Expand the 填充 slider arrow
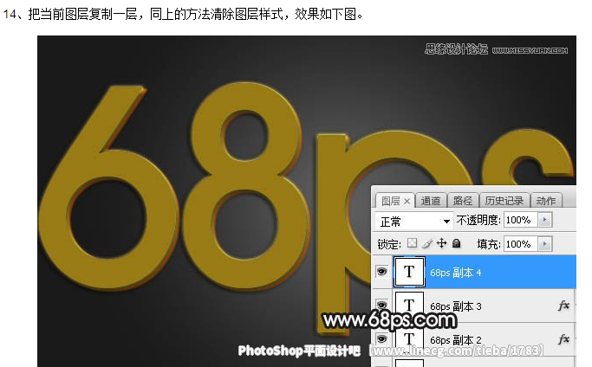The width and height of the screenshot is (592, 367). (x=545, y=244)
